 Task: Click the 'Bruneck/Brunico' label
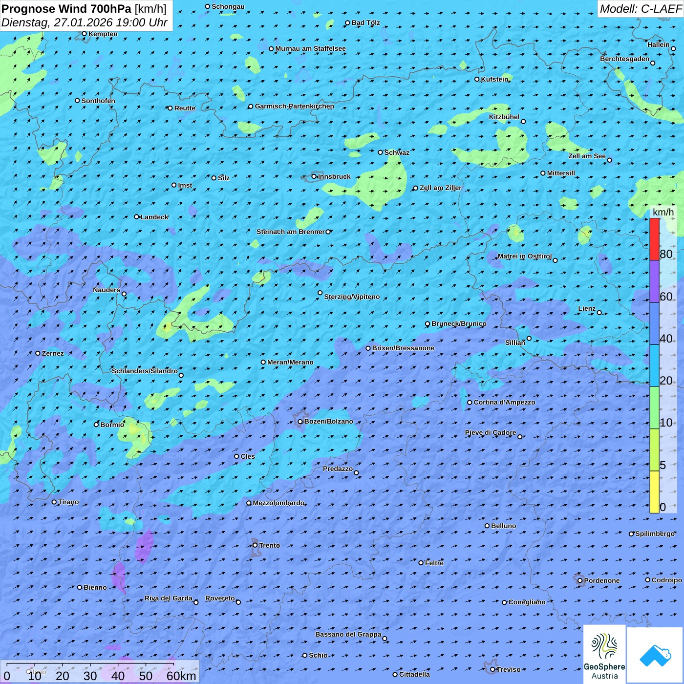[x=459, y=323]
